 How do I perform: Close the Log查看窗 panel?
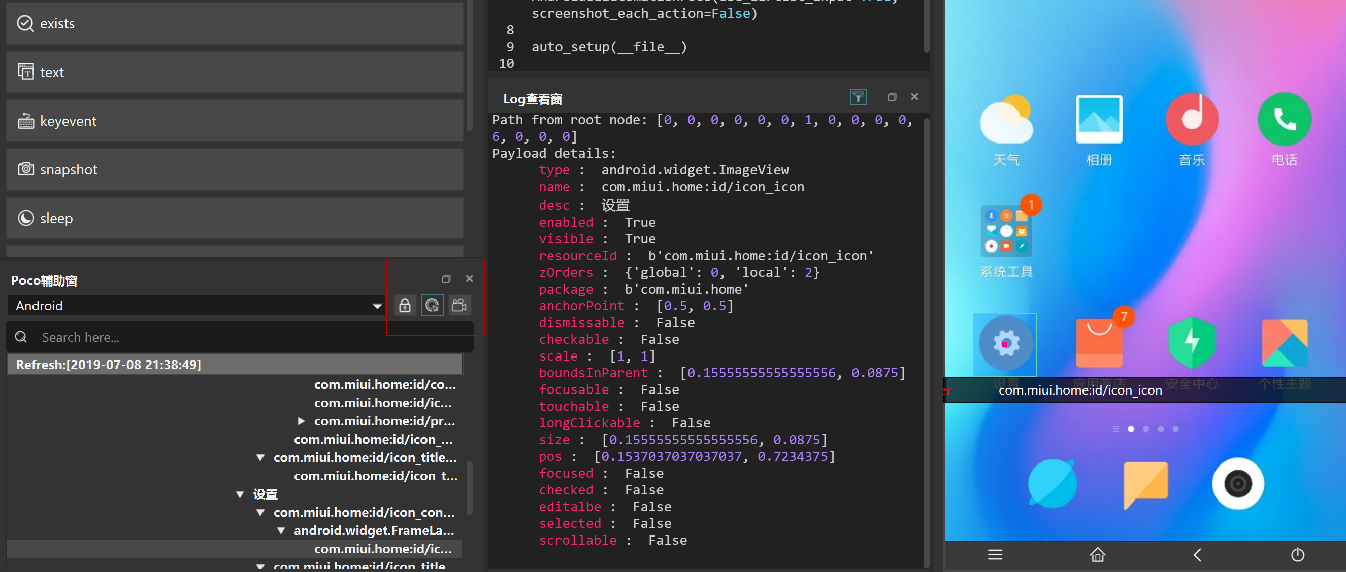(x=914, y=97)
